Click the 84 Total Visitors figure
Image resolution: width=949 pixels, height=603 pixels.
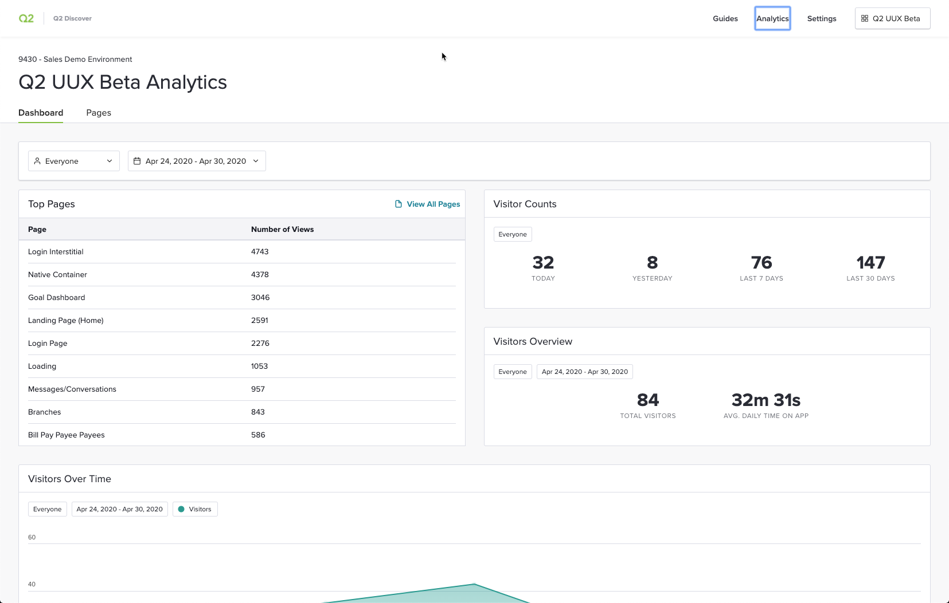tap(648, 400)
